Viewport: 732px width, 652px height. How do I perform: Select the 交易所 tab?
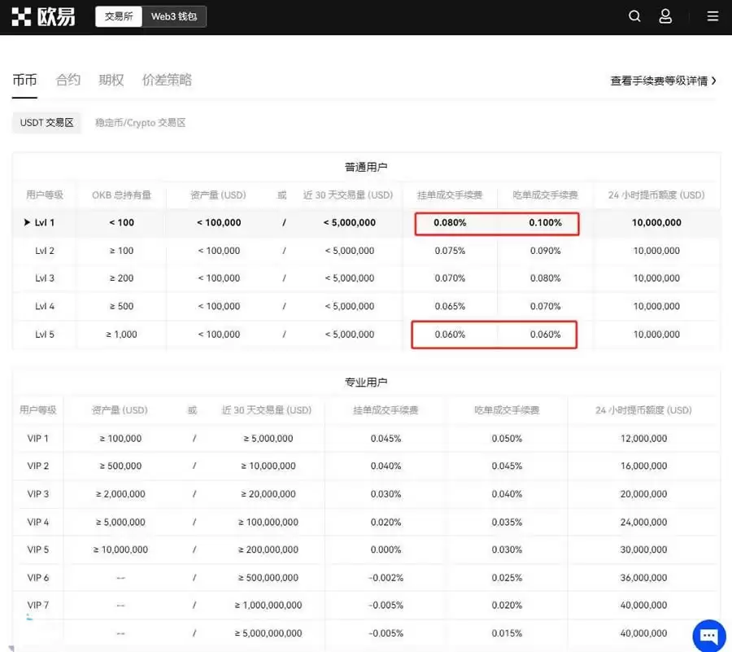point(119,15)
